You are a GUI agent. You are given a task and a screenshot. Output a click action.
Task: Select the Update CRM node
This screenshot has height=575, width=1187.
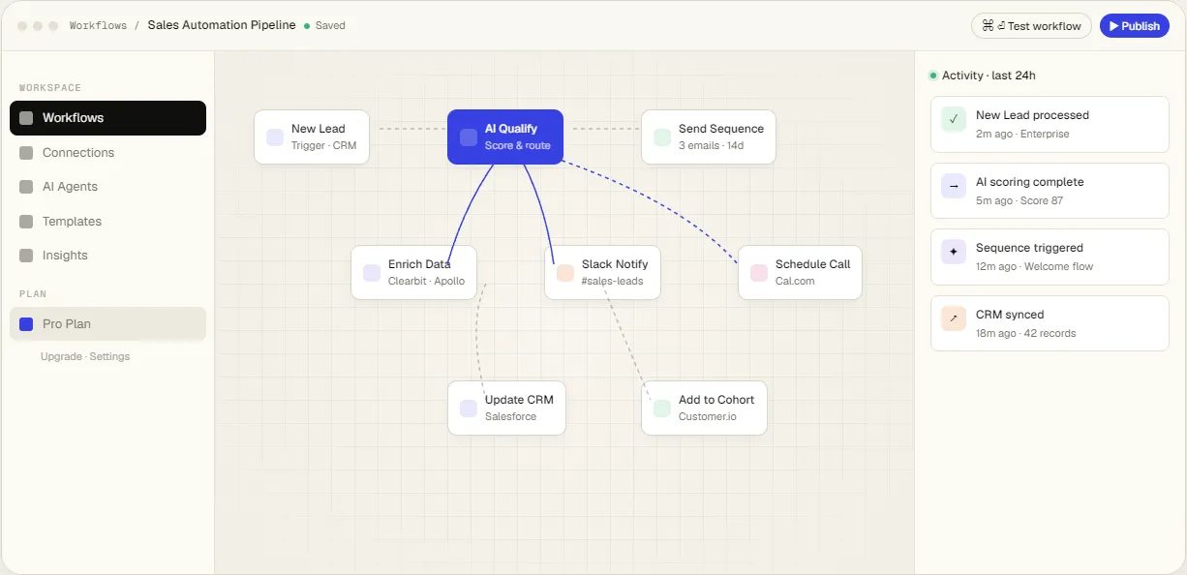(506, 409)
